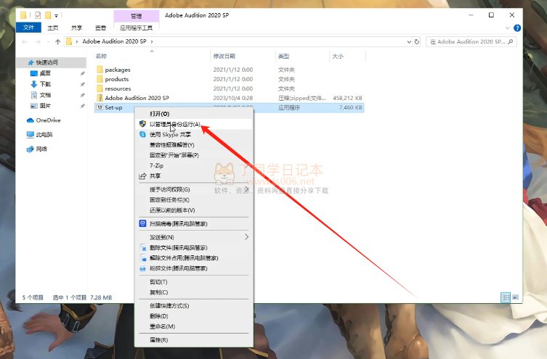Click the Set-up application icon
Viewport: 547px width, 359px height.
click(100, 107)
